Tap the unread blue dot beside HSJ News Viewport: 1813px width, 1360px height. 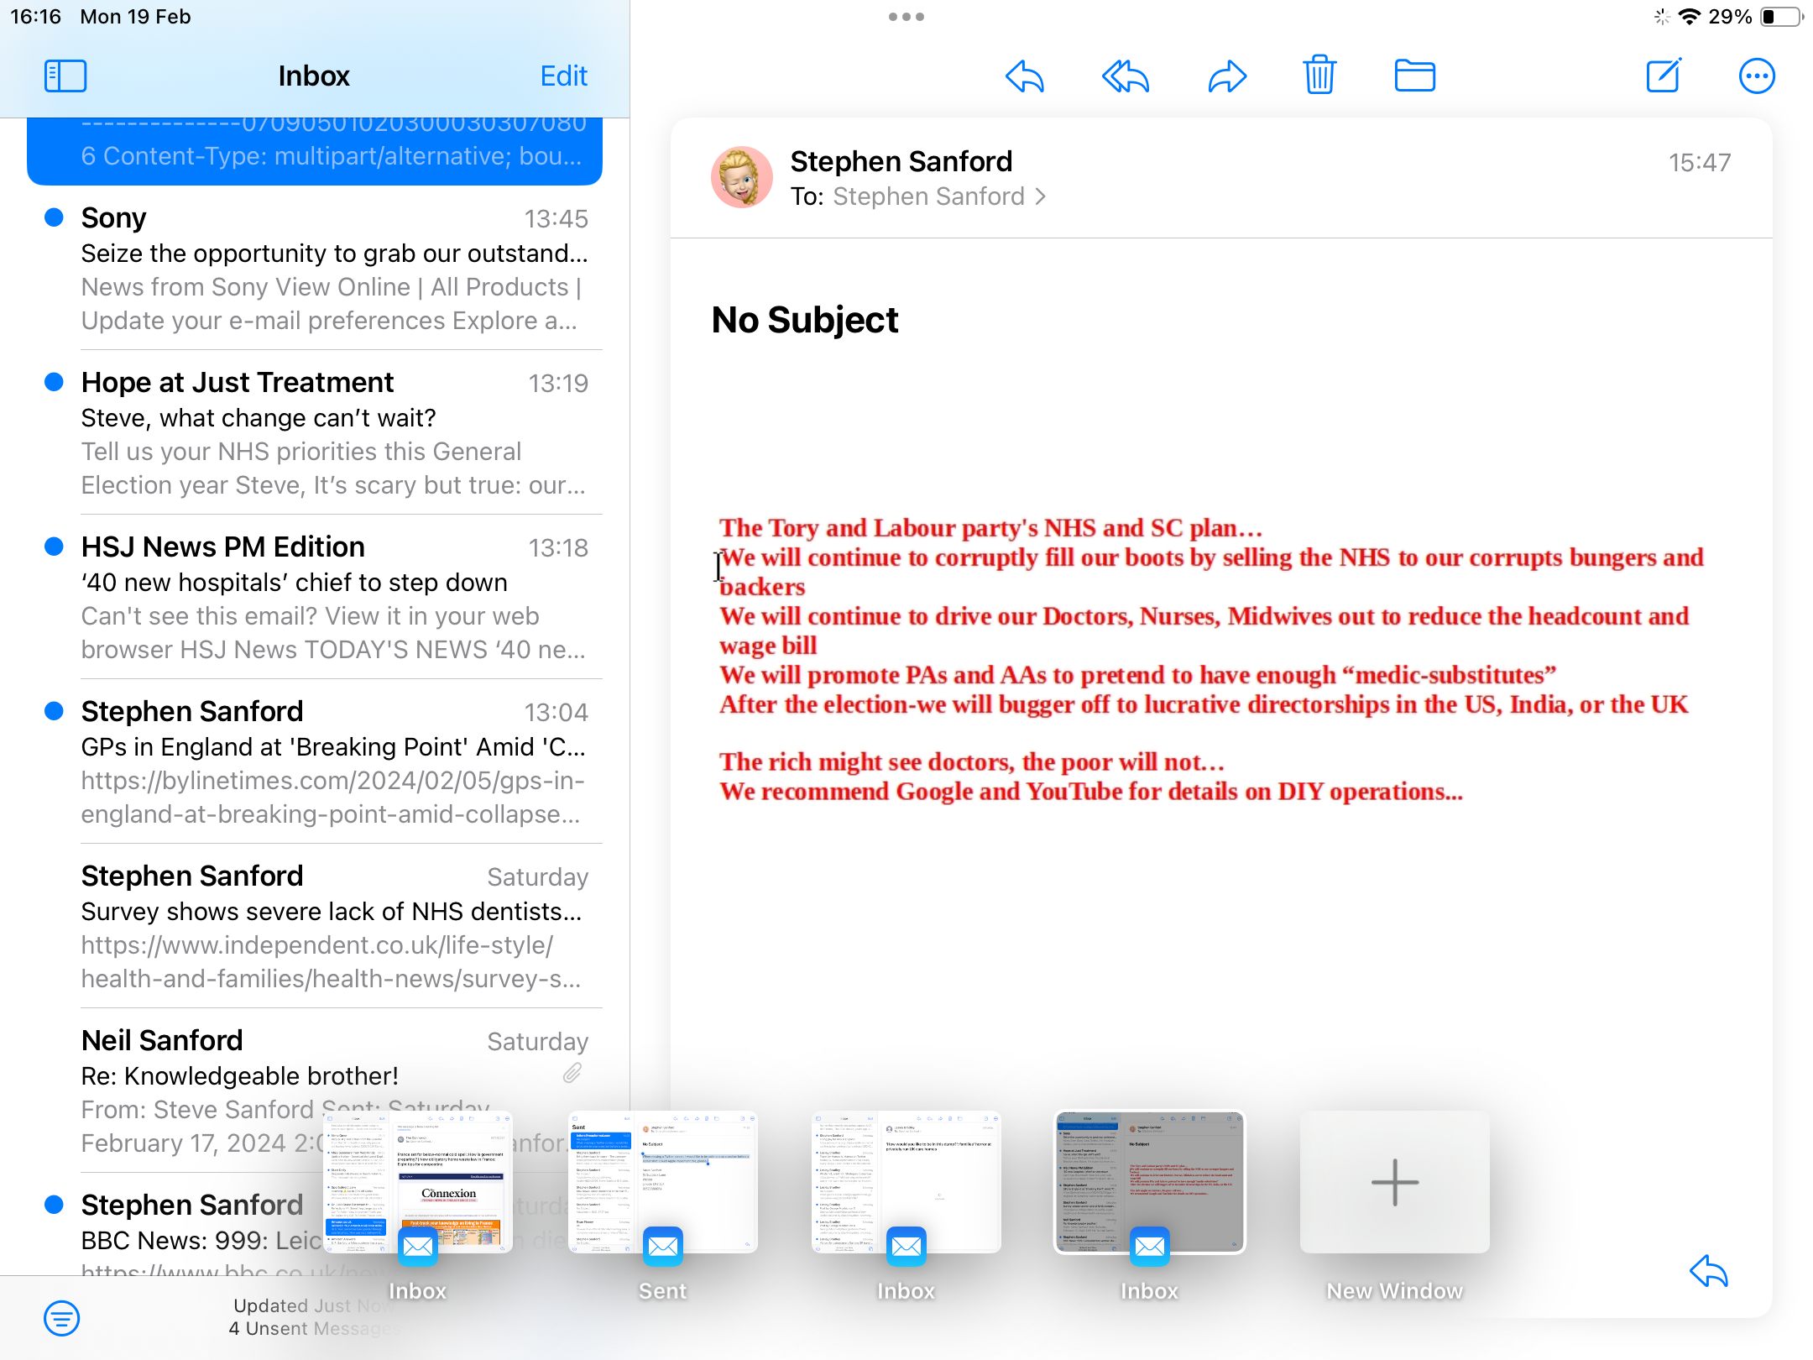pyautogui.click(x=54, y=547)
